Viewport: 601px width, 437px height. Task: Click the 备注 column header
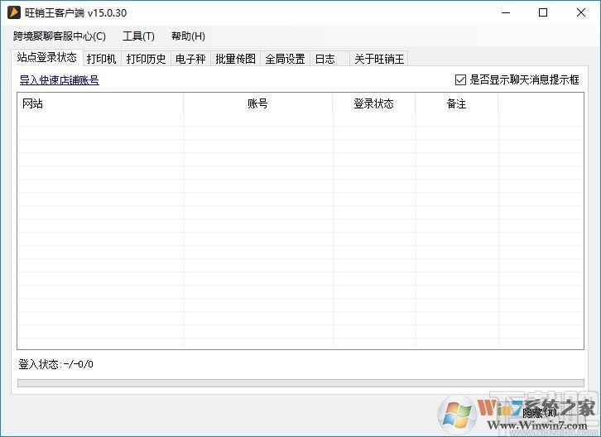point(456,103)
